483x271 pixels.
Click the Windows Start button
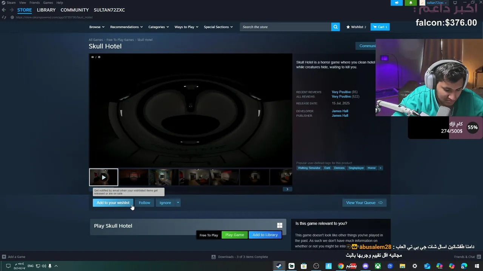[x=477, y=266]
